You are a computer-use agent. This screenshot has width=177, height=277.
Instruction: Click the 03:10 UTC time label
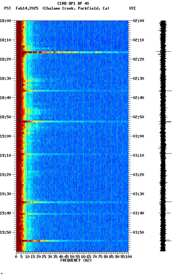point(139,155)
